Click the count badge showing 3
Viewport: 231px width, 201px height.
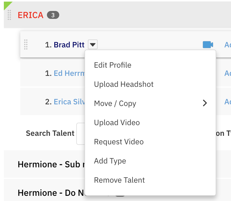coord(53,15)
